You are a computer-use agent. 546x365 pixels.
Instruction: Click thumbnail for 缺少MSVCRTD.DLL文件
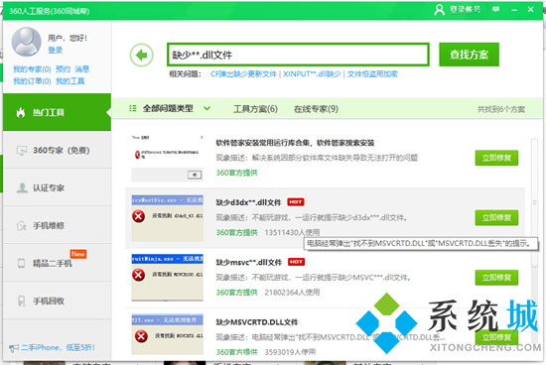[167, 334]
